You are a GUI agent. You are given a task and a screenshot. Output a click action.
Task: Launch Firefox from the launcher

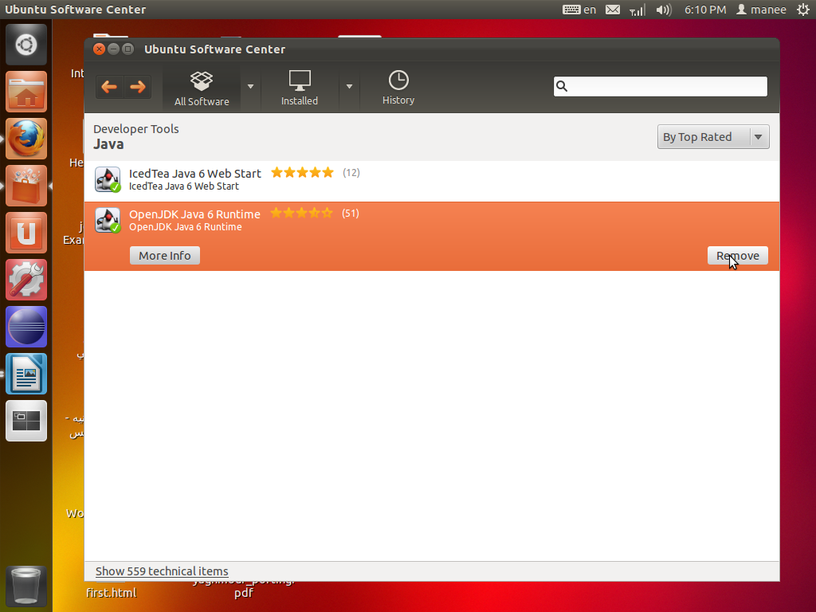(26, 139)
